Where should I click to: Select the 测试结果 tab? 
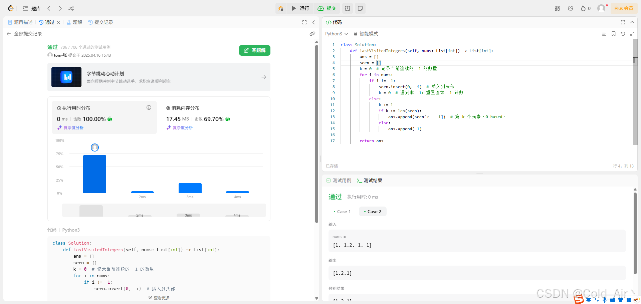coord(370,181)
